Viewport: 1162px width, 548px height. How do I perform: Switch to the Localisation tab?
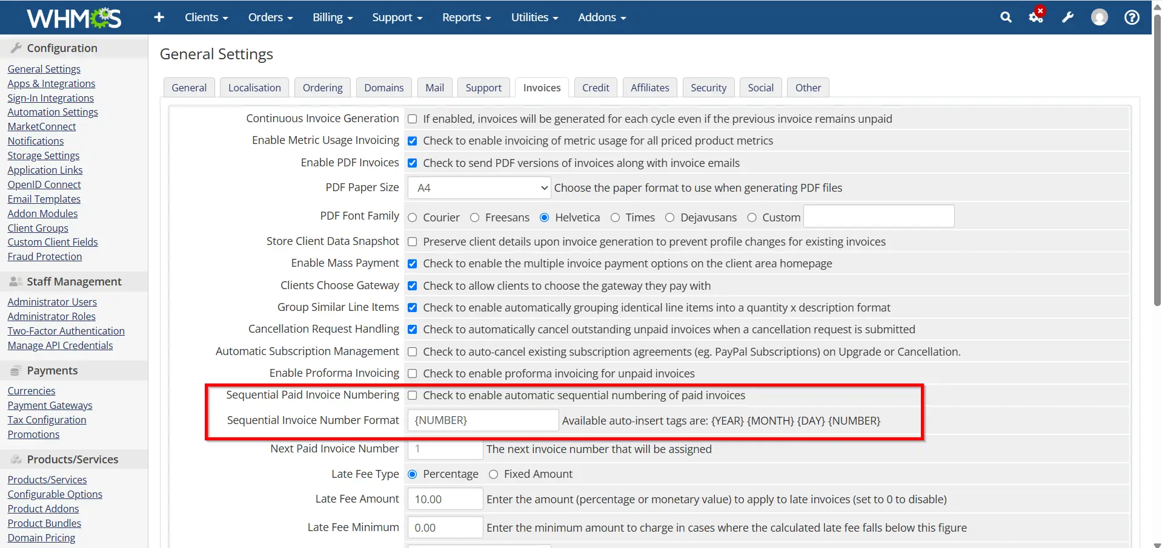click(x=254, y=88)
